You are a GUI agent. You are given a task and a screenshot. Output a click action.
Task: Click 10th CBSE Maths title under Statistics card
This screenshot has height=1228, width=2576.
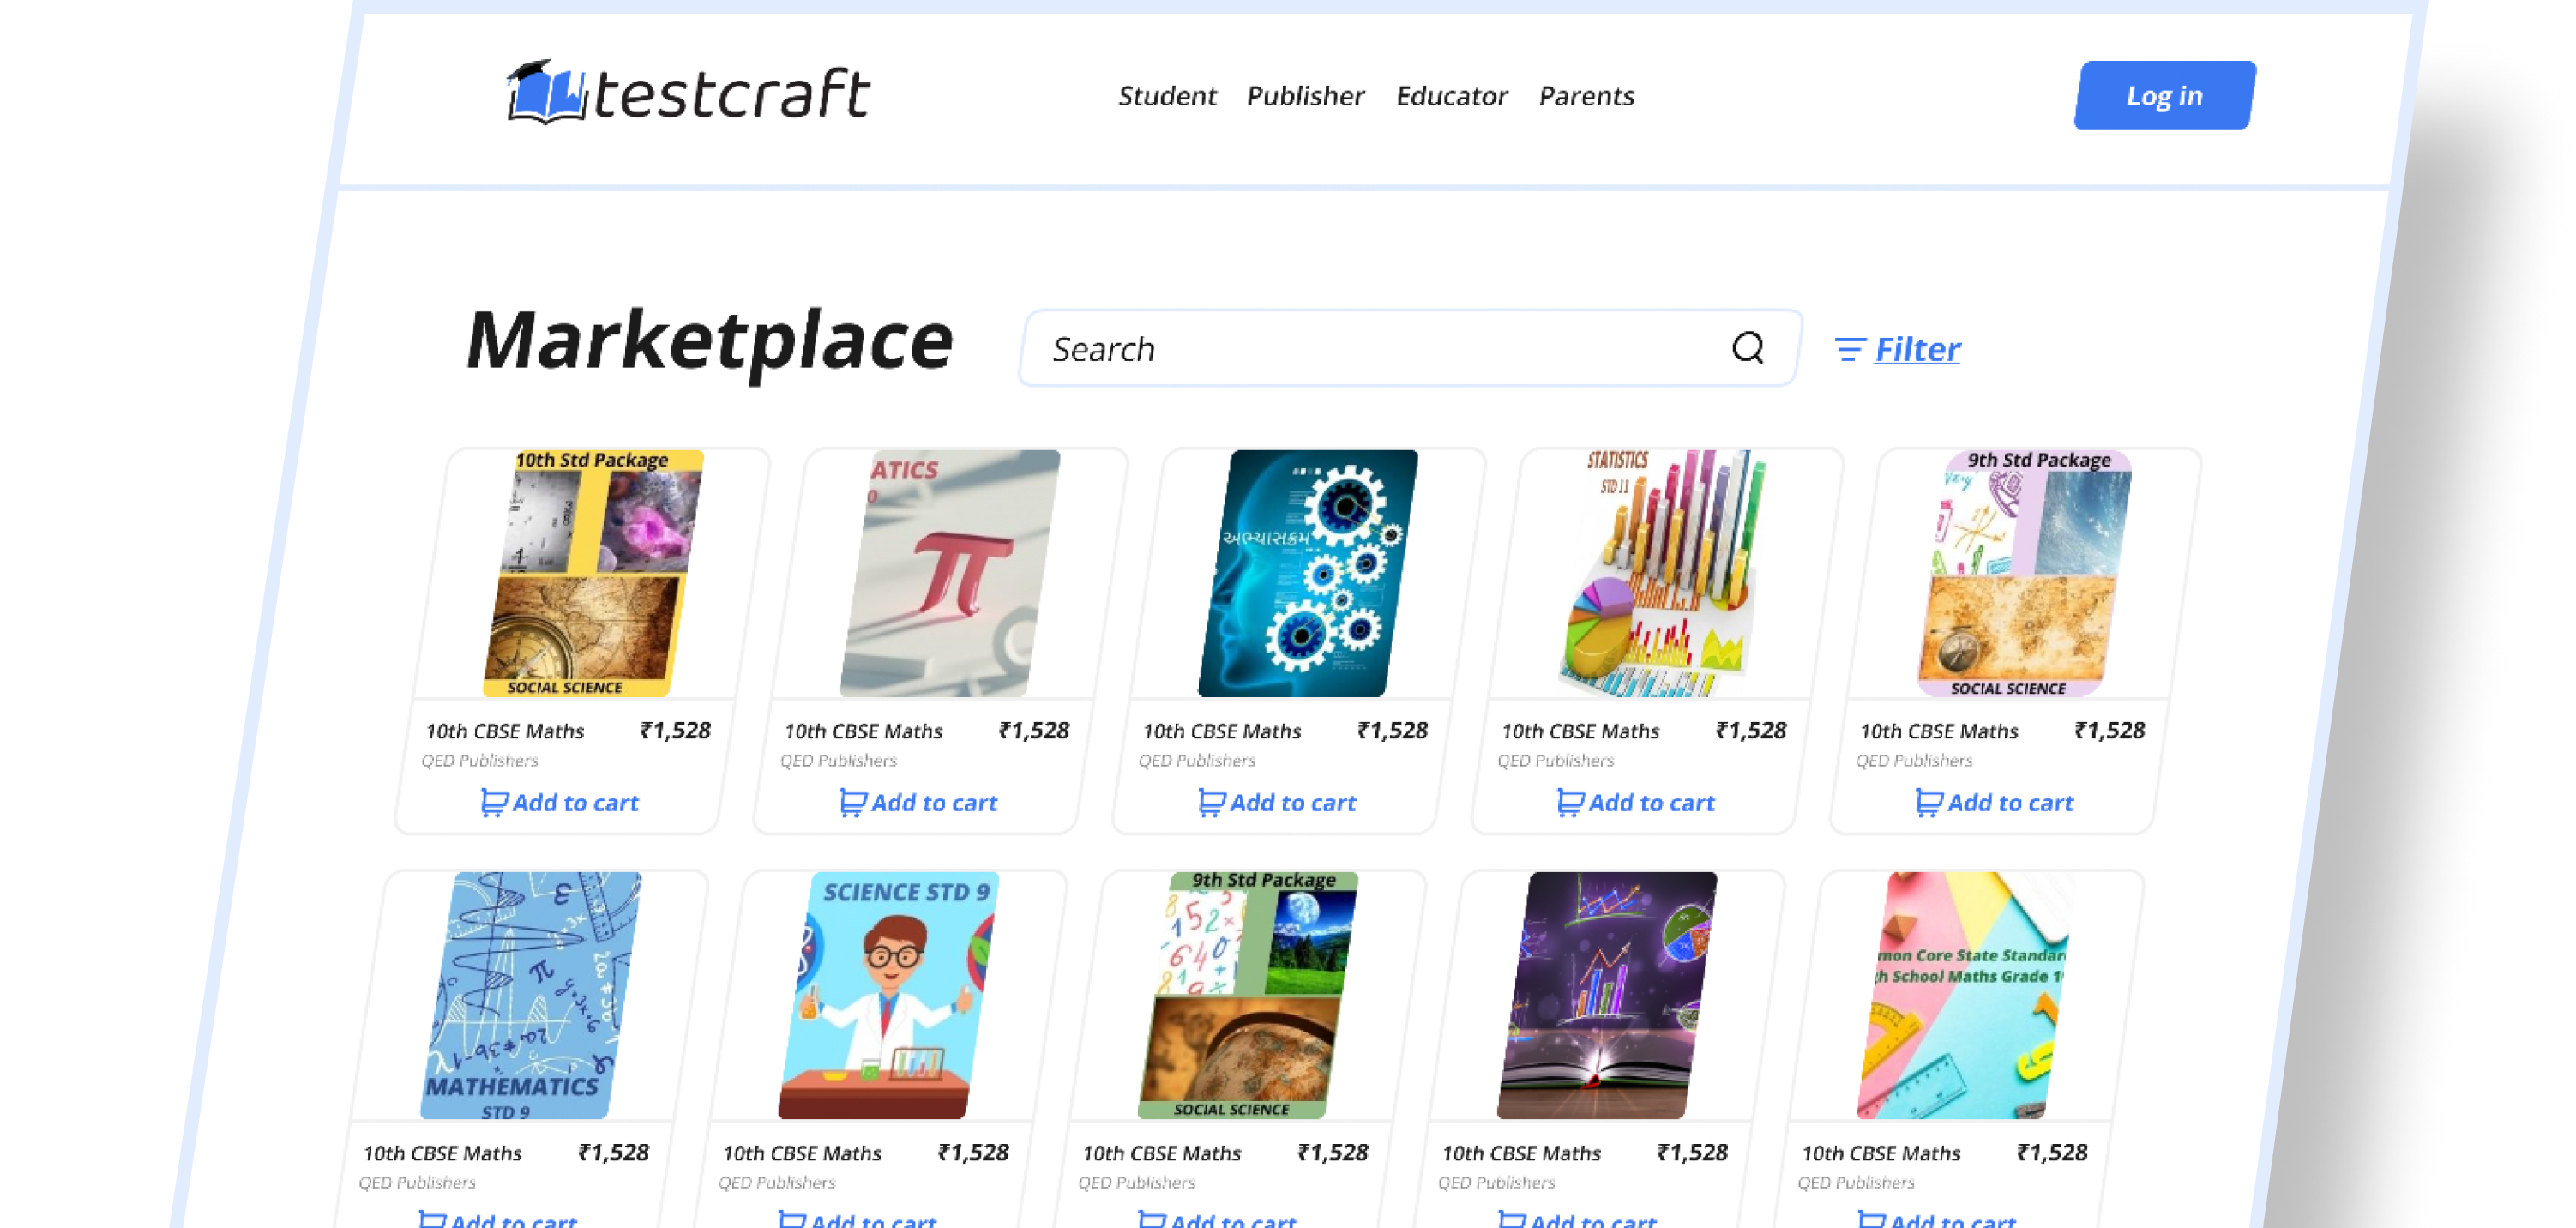pyautogui.click(x=1580, y=731)
